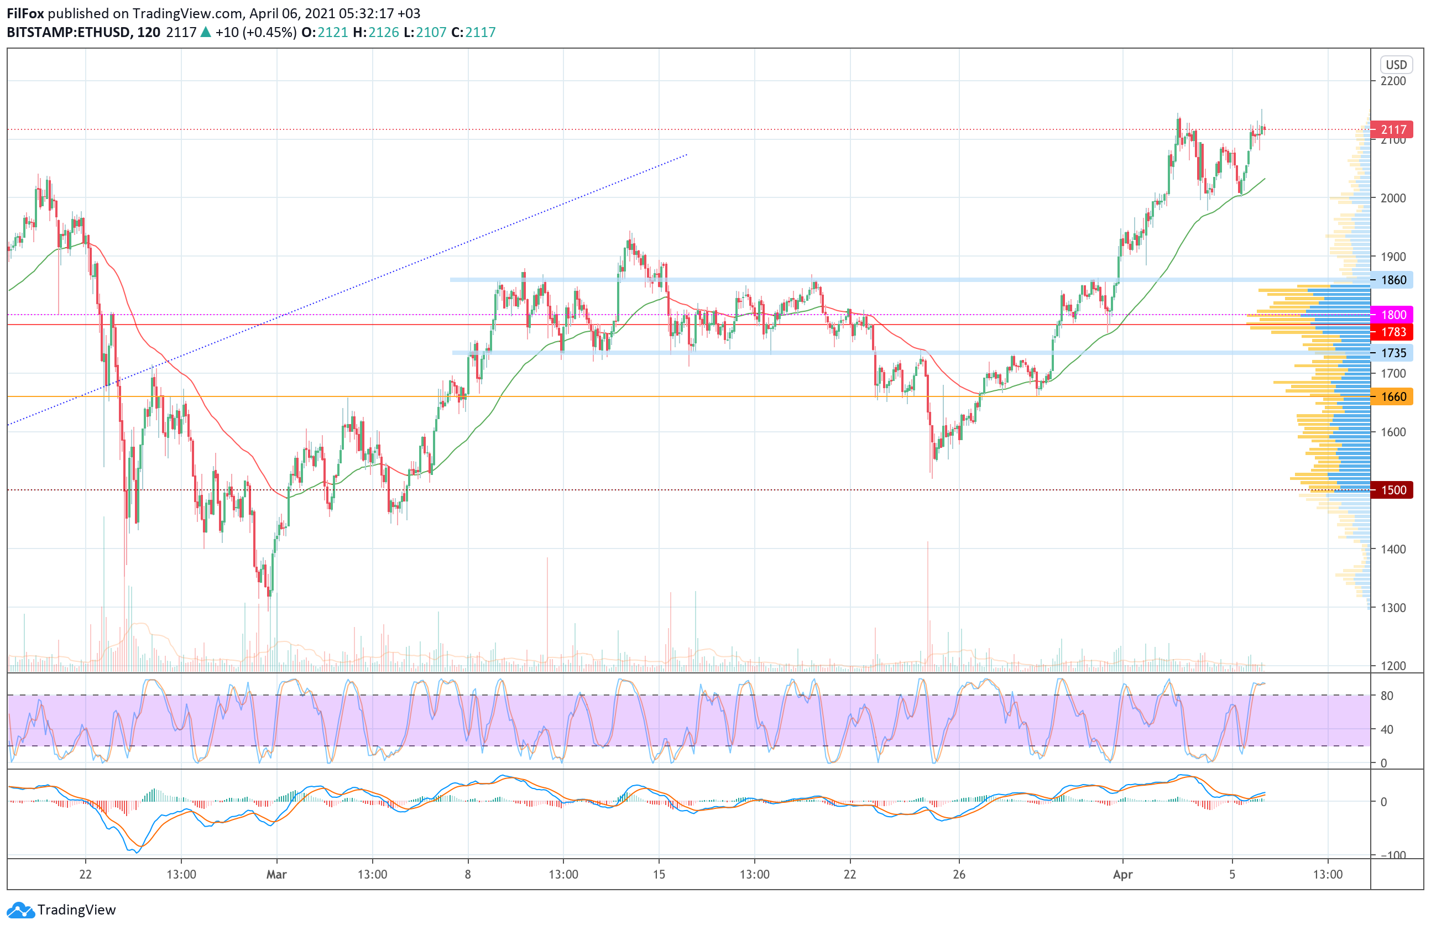Click the Mar label on time axis
Viewport: 1431px width, 930px height.
click(x=276, y=875)
